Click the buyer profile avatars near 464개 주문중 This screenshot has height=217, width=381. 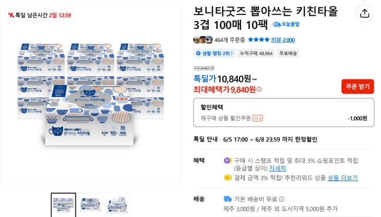203,40
